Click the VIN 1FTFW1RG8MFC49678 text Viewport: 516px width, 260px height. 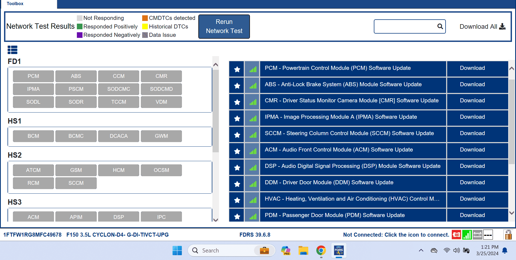tap(32, 235)
